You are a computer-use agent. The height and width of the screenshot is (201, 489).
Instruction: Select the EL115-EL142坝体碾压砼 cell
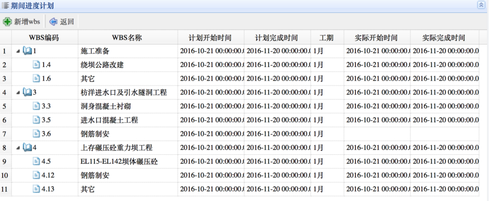coord(128,161)
